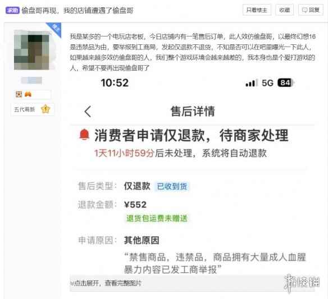Click the watermark logo at bottom right
Image resolution: width=328 pixels, height=299 pixels.
(302, 283)
